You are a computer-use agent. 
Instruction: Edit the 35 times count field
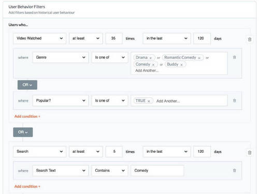tap(114, 38)
